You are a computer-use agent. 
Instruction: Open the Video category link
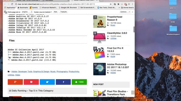click(x=18, y=75)
